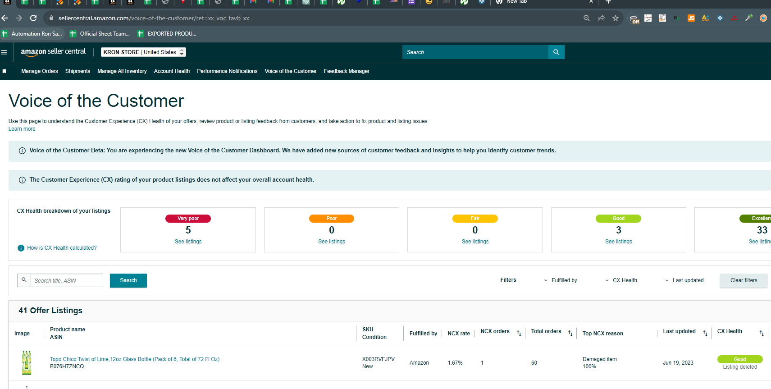Go to Manage Orders
771x389 pixels.
pos(40,71)
